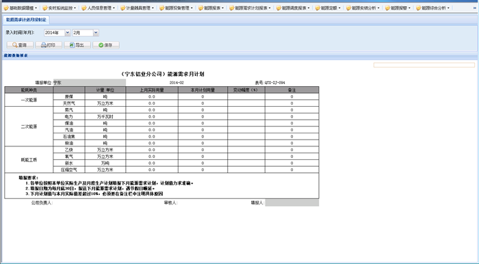The image size is (479, 264).
Task: Select the 氧气 row label
Action: coord(69,156)
